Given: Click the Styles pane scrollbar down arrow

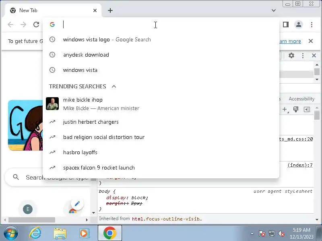Looking at the screenshot, I should pos(317,220).
